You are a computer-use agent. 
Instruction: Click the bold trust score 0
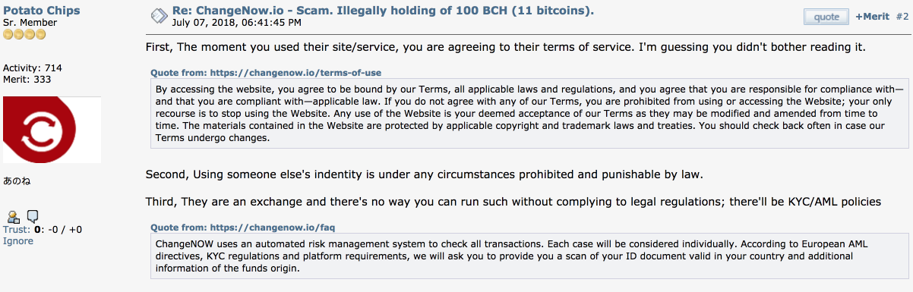[36, 229]
